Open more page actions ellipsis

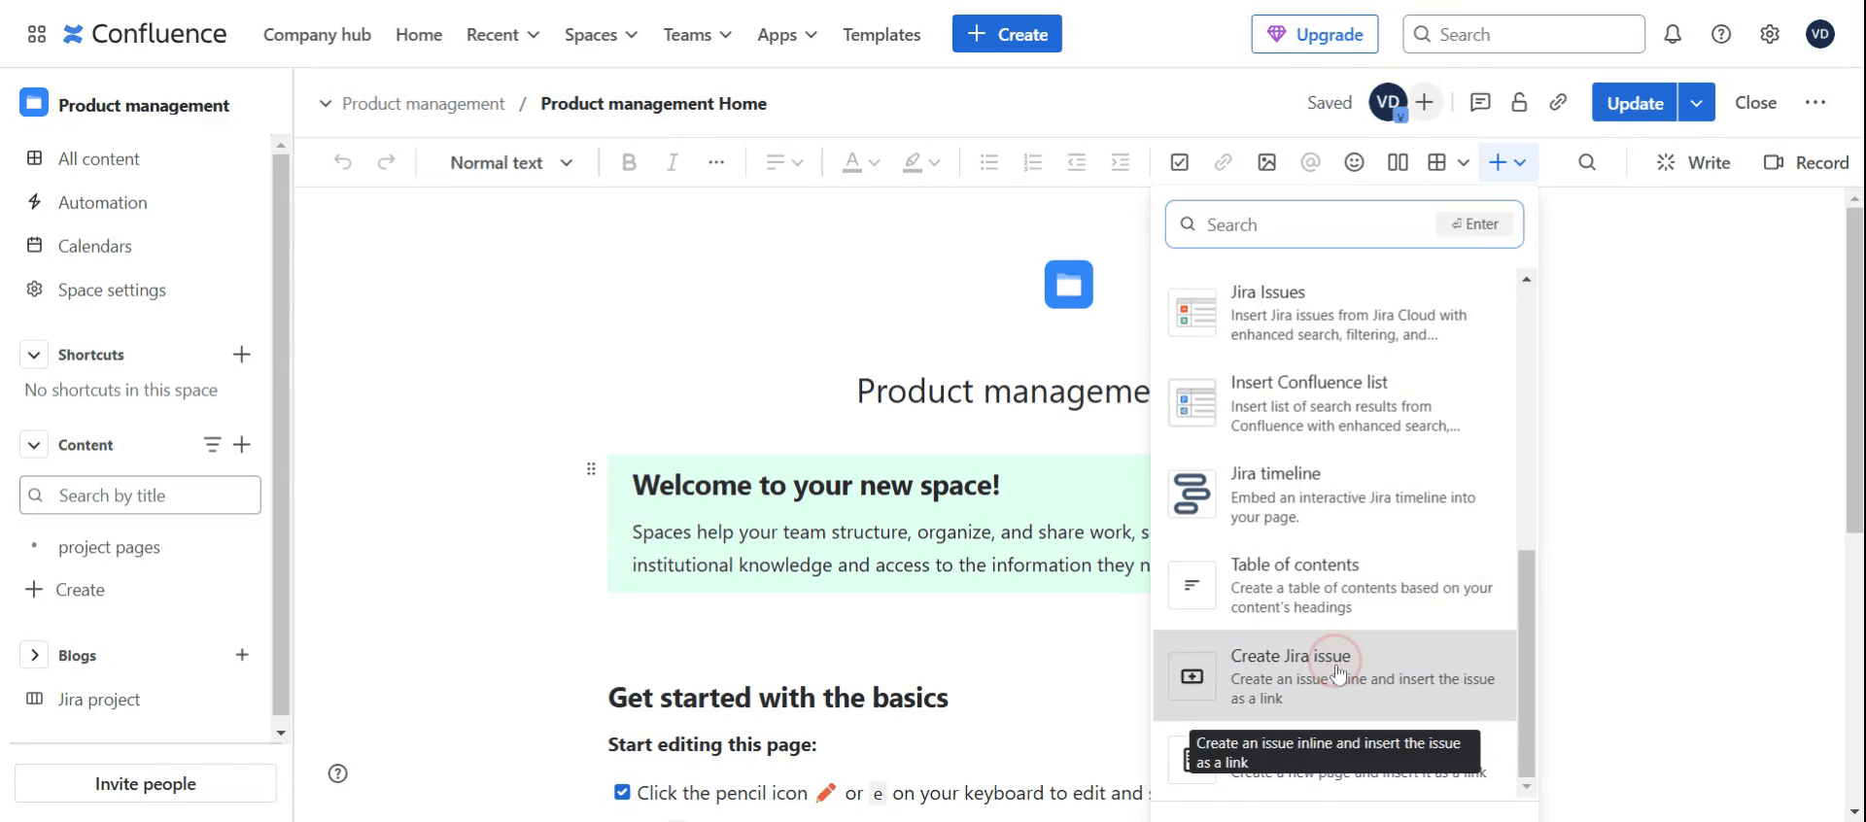[x=1815, y=102]
